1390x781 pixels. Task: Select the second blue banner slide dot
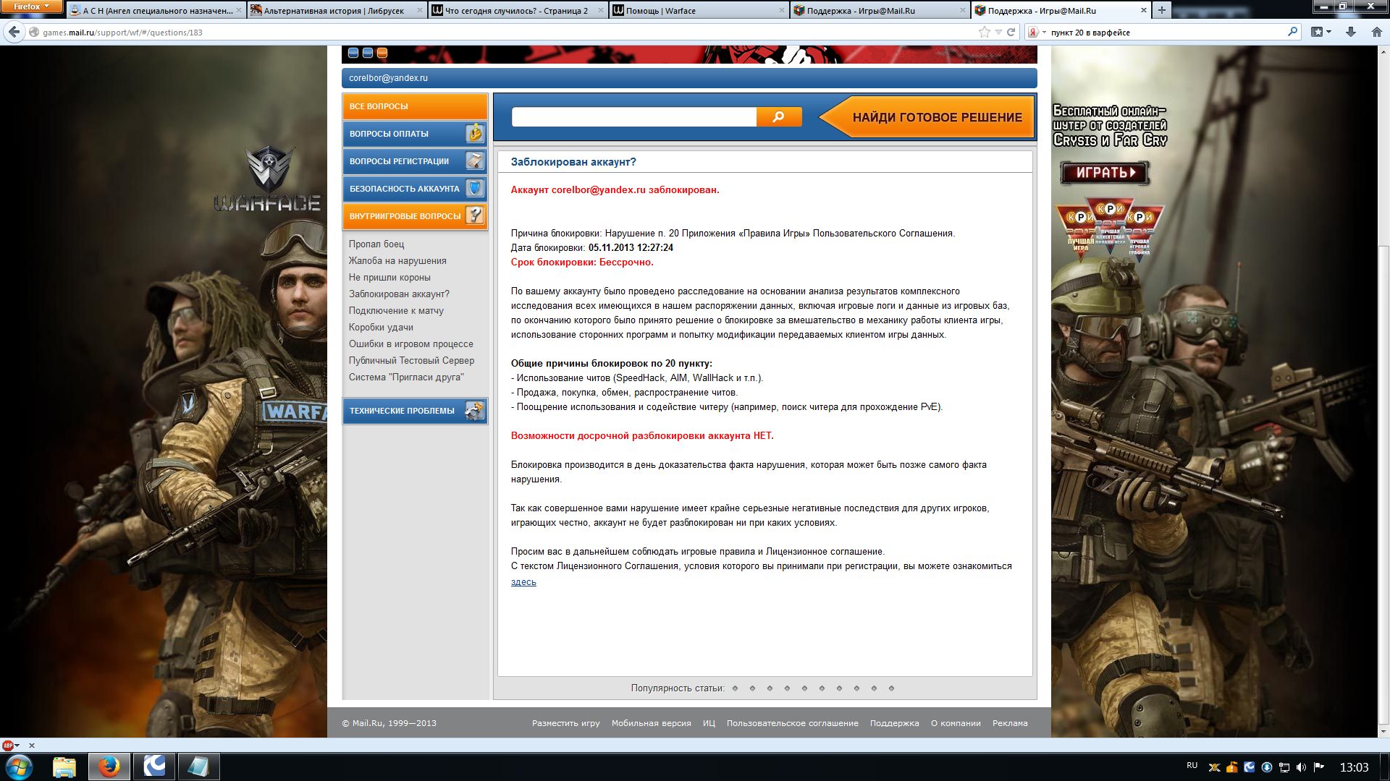click(x=368, y=53)
